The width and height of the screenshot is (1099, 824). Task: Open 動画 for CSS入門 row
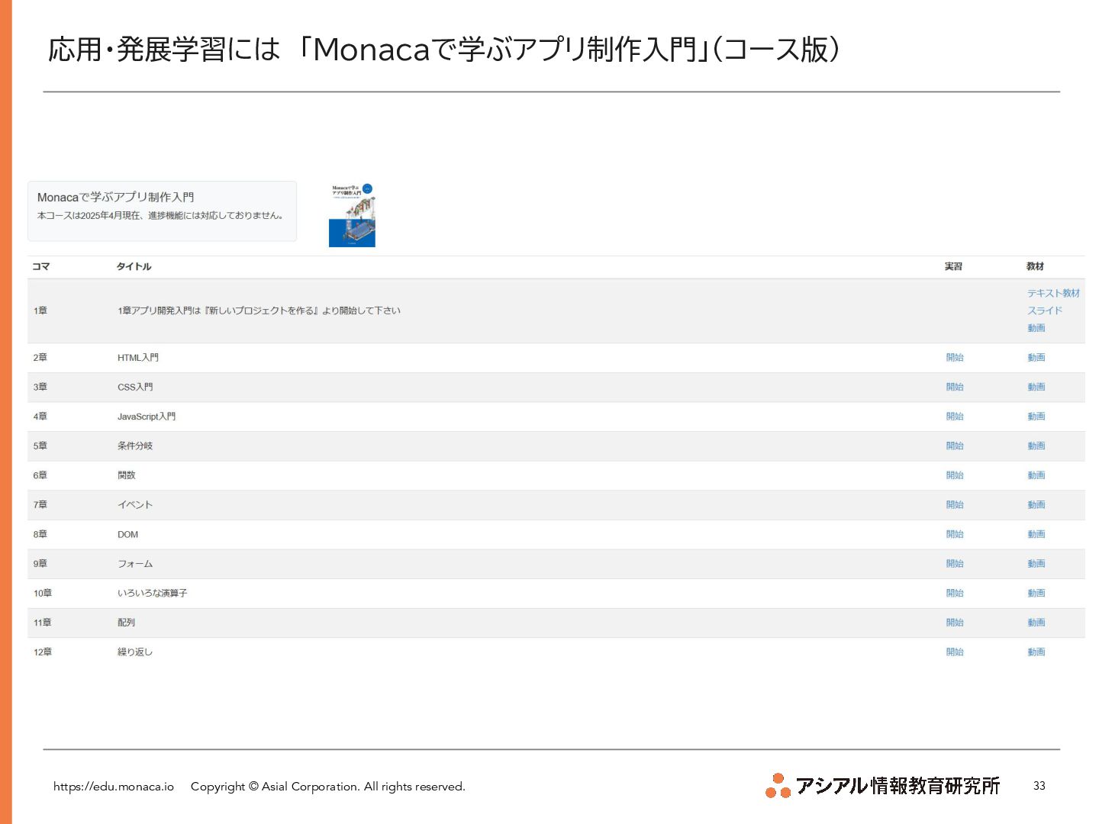pos(1036,387)
